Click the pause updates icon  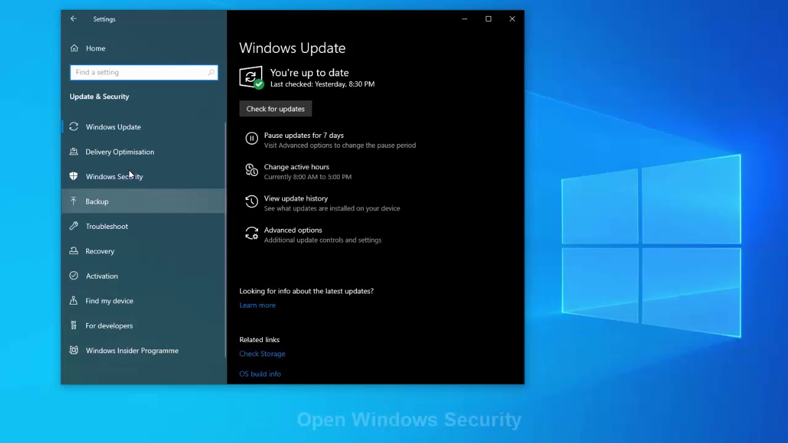(x=251, y=138)
